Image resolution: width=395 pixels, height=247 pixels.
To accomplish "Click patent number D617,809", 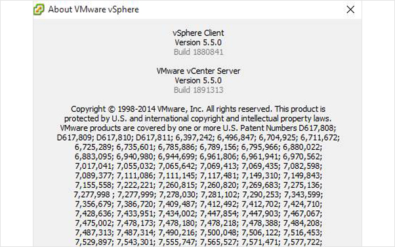I will 74,137.
